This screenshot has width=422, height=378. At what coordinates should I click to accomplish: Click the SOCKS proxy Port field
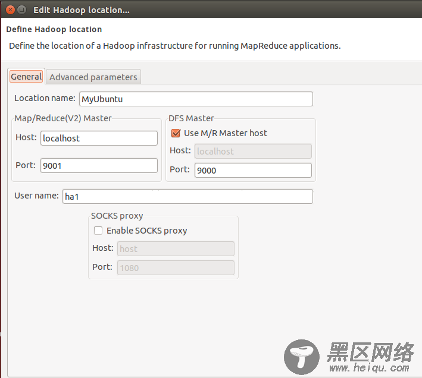[x=176, y=267]
